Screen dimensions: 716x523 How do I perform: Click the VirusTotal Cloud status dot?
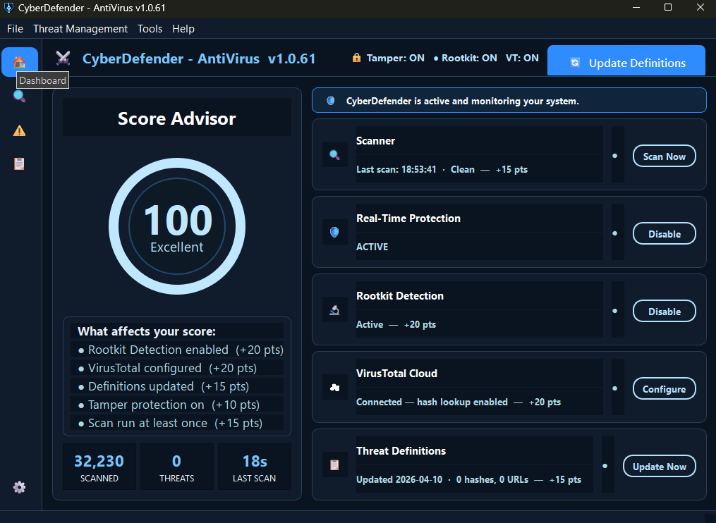click(x=615, y=388)
